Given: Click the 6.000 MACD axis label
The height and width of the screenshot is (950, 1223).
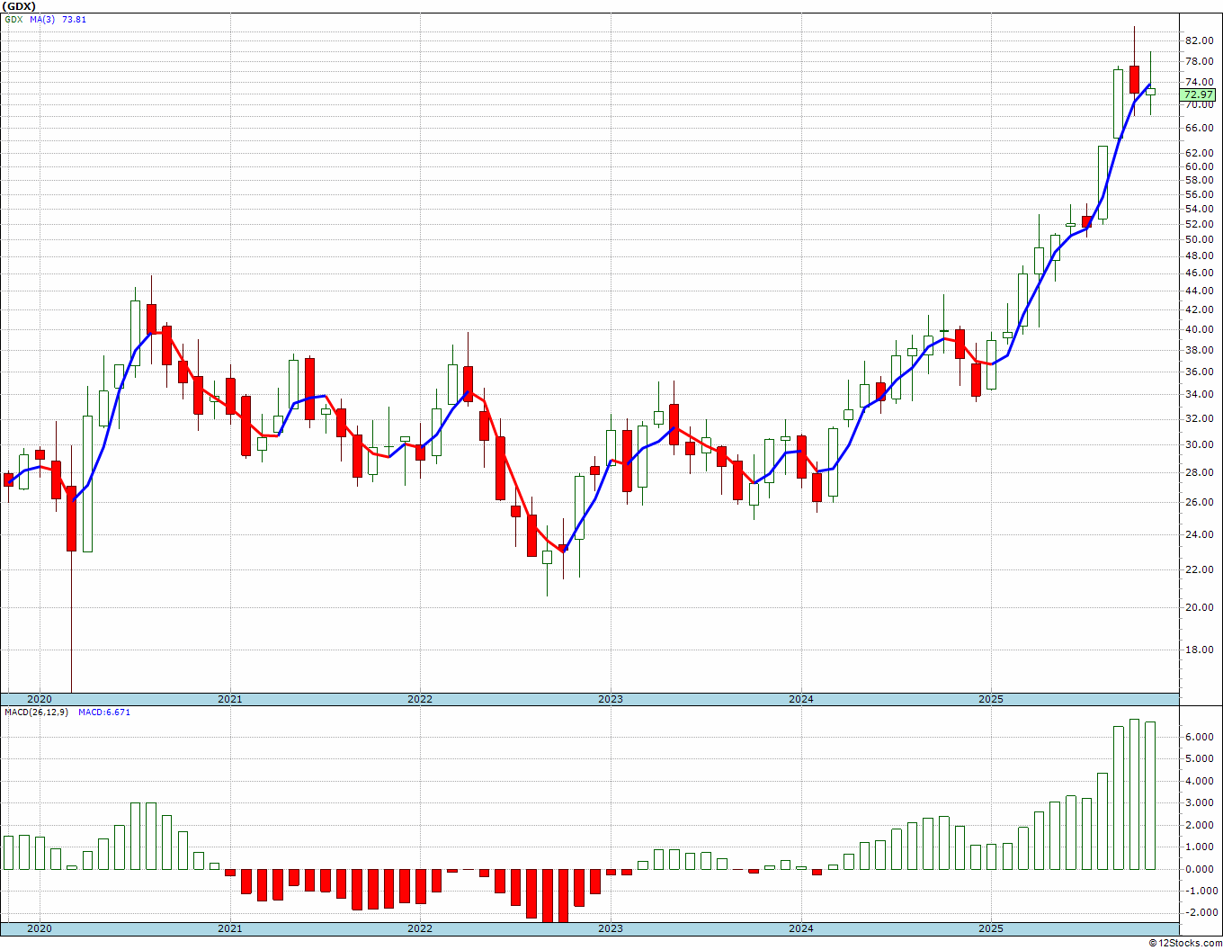Looking at the screenshot, I should (1201, 737).
